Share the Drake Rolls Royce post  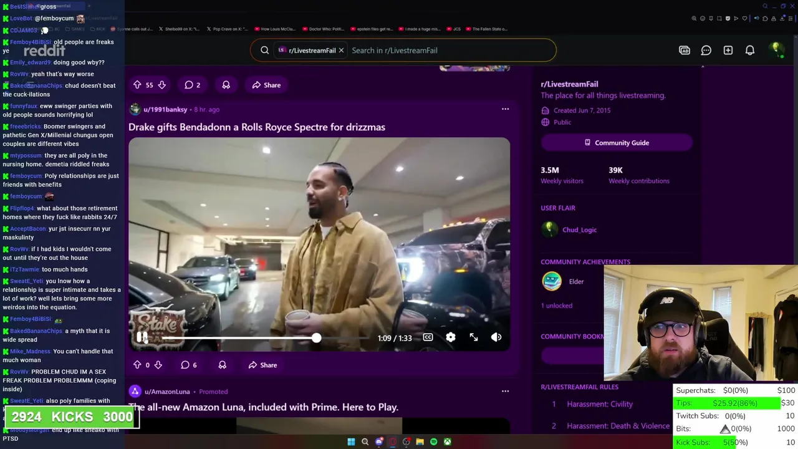point(262,365)
